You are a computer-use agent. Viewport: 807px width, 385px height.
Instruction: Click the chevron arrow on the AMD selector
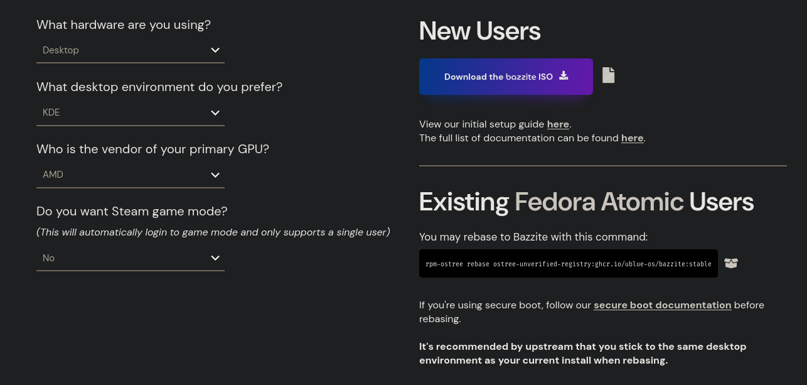click(x=215, y=175)
